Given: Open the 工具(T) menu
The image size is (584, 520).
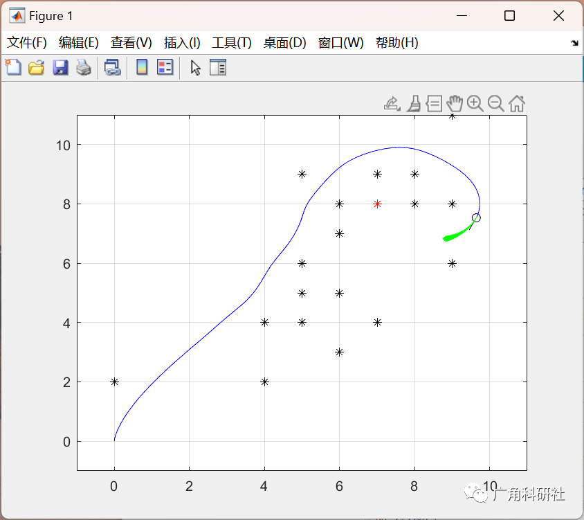Looking at the screenshot, I should [x=232, y=43].
